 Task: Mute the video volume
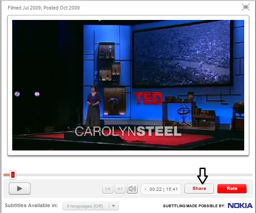click(x=132, y=189)
